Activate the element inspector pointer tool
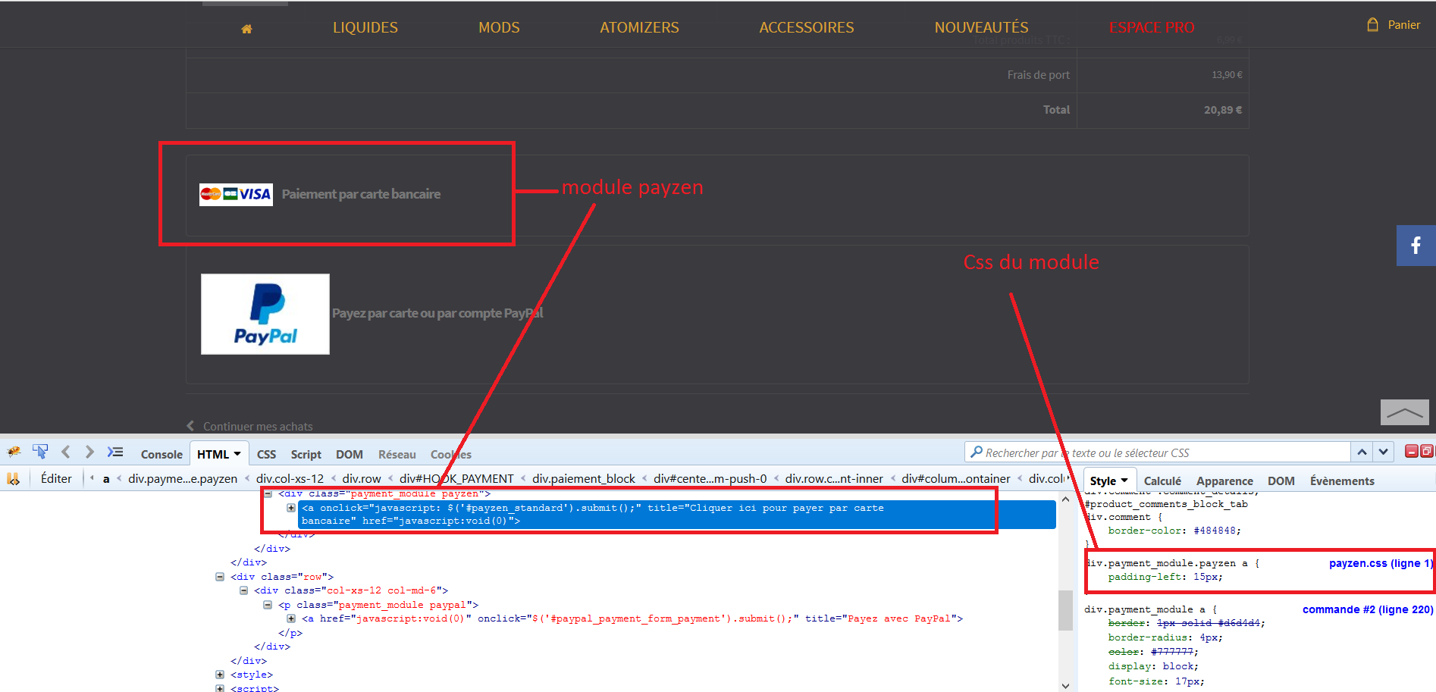This screenshot has height=692, width=1436. pyautogui.click(x=40, y=452)
